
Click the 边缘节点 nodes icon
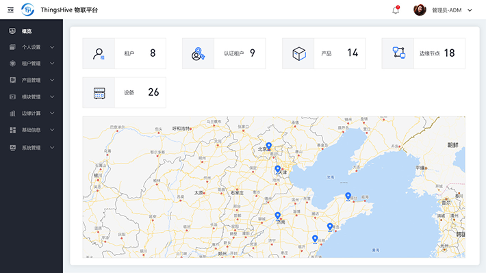(398, 53)
